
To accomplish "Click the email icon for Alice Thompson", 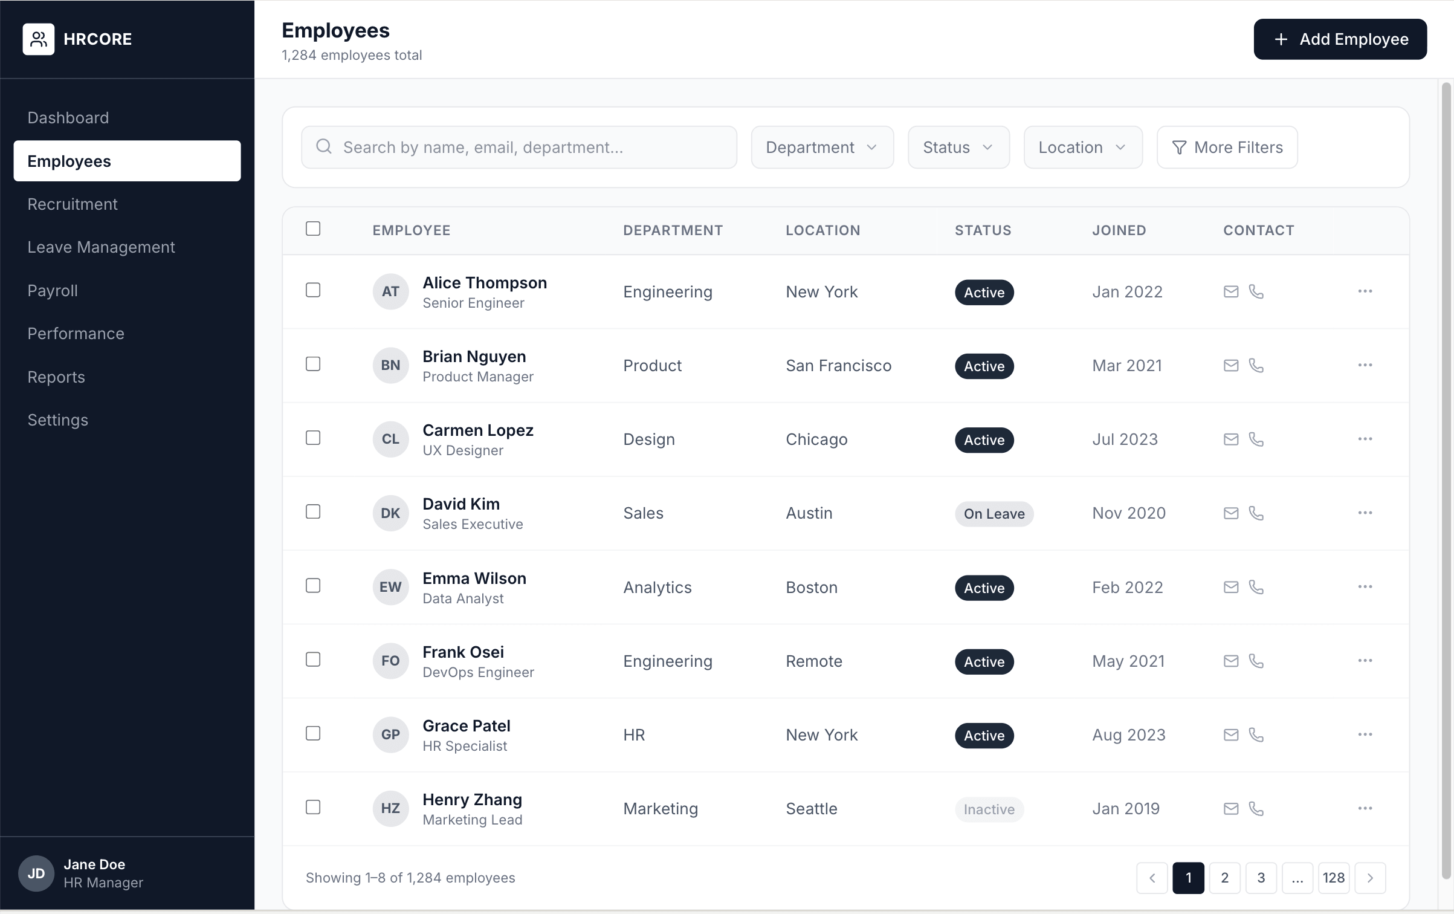I will pyautogui.click(x=1231, y=292).
